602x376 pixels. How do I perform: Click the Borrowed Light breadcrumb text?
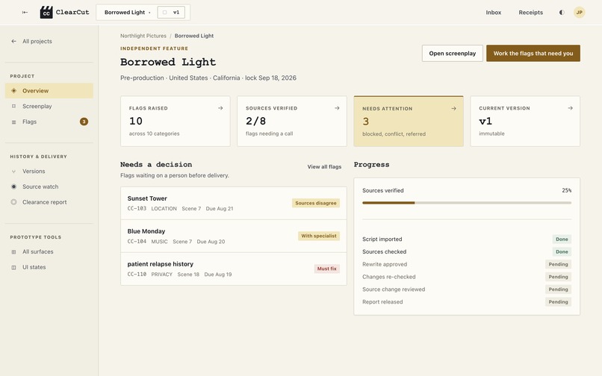click(194, 36)
